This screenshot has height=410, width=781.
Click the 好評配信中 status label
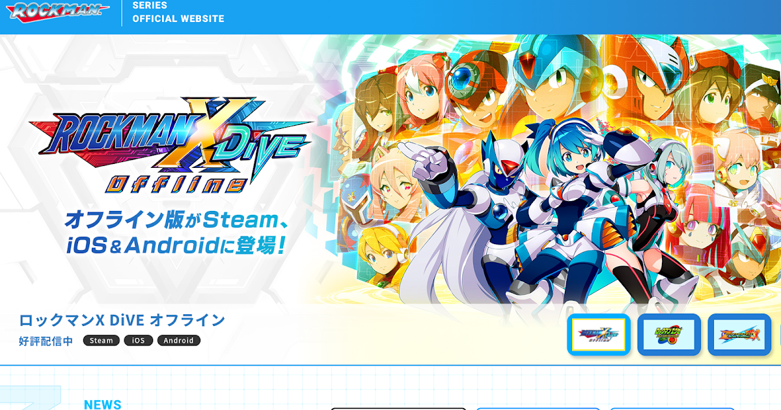[x=46, y=341]
